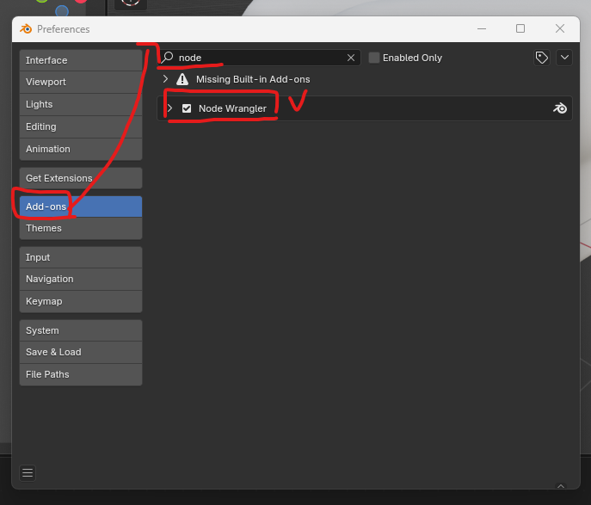Switch to File Paths section
Image resolution: width=591 pixels, height=505 pixels.
click(81, 374)
